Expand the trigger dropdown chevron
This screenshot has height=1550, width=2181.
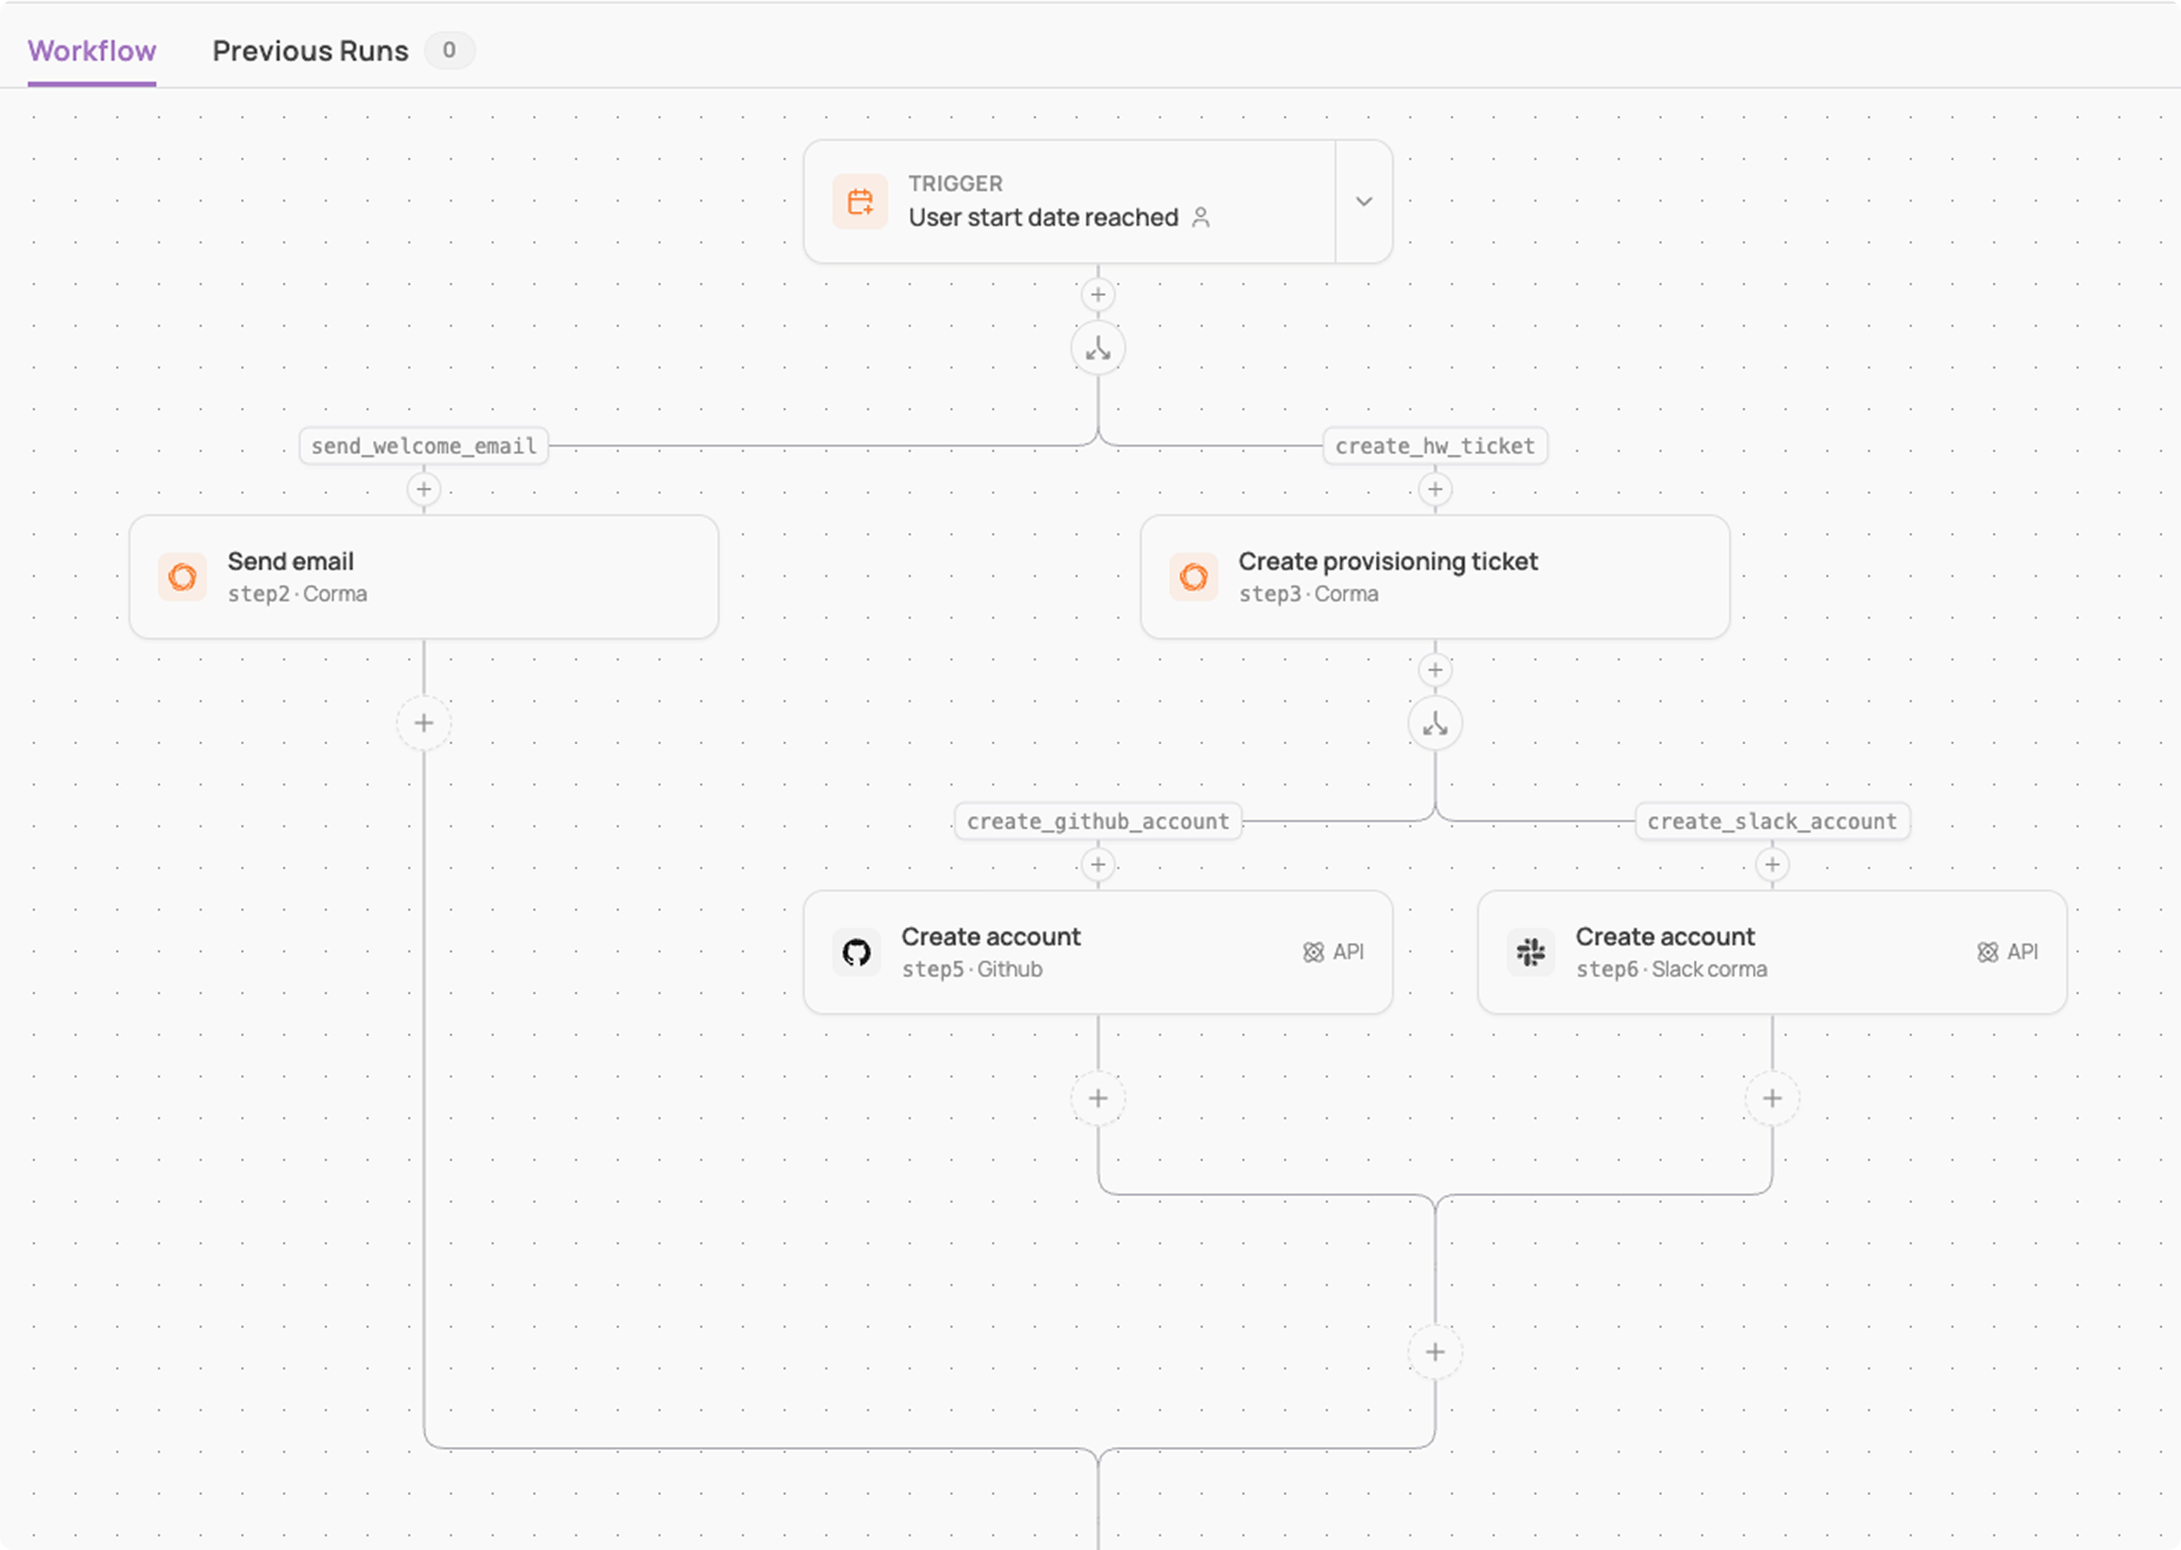click(1364, 201)
